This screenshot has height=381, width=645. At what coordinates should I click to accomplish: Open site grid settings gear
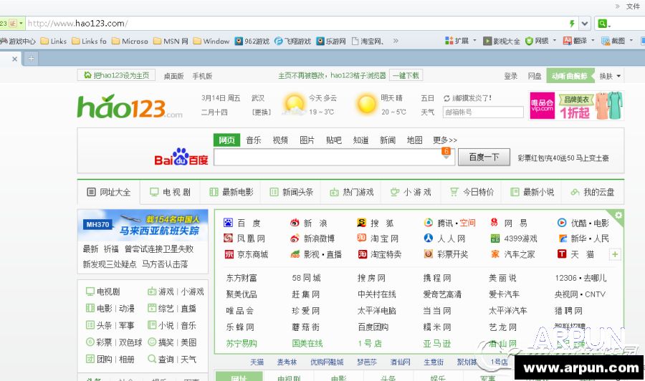point(618,215)
